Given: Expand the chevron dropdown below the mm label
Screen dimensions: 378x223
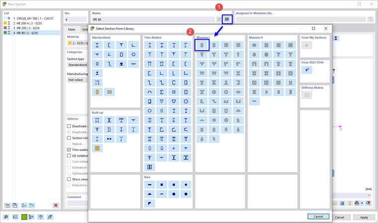Looking at the screenshot, I should click(369, 195).
